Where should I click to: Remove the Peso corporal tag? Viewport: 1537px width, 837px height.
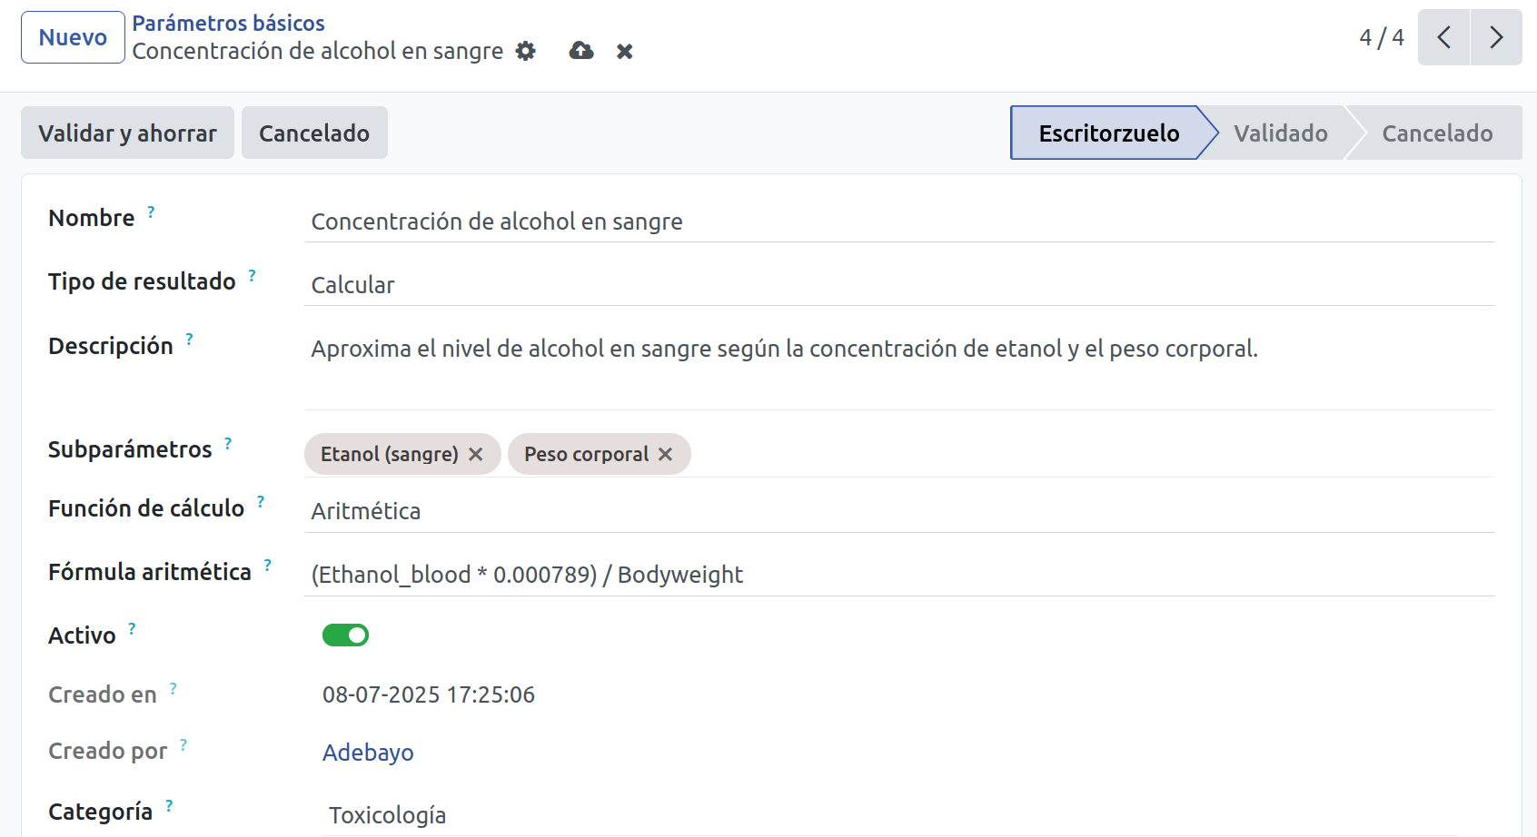665,454
